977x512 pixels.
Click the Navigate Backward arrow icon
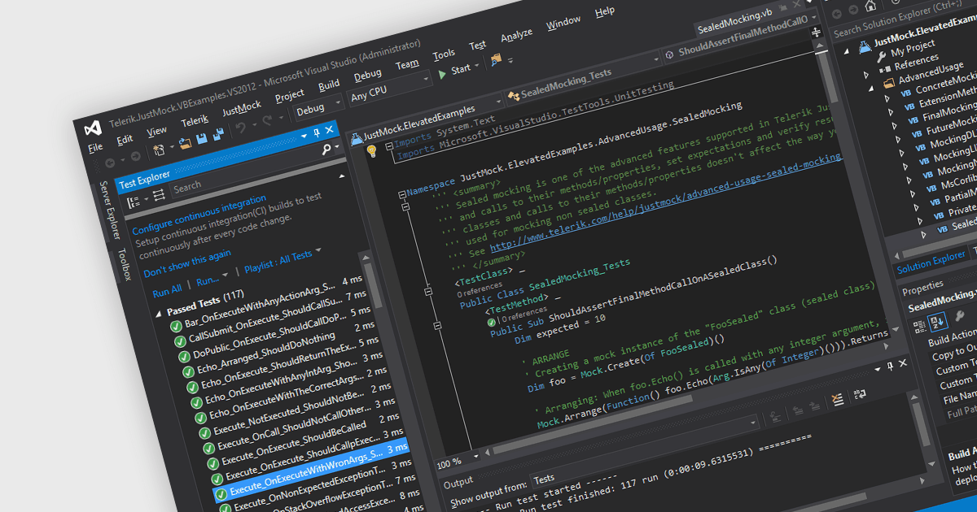pos(110,163)
